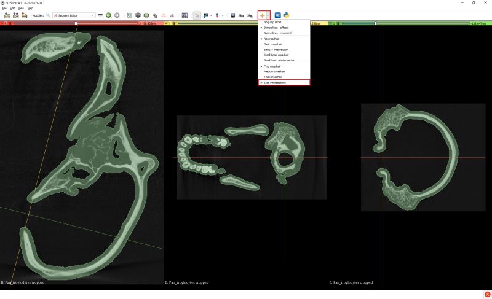Click the green slice view pin icon
Viewport: 492px width, 299px height.
coord(330,23)
